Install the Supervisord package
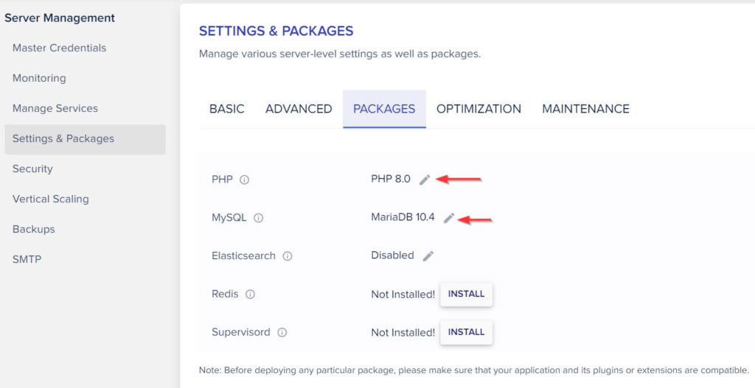 pos(466,332)
